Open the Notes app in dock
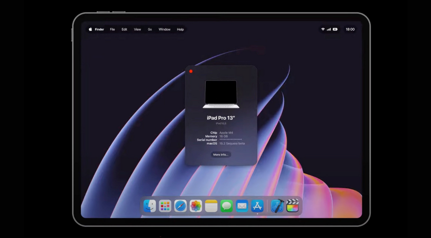This screenshot has height=238, width=431. tap(211, 206)
